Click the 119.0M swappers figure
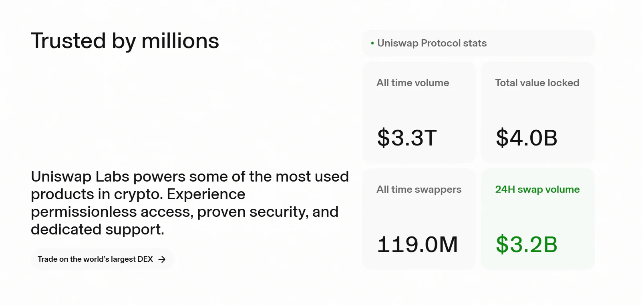 417,244
